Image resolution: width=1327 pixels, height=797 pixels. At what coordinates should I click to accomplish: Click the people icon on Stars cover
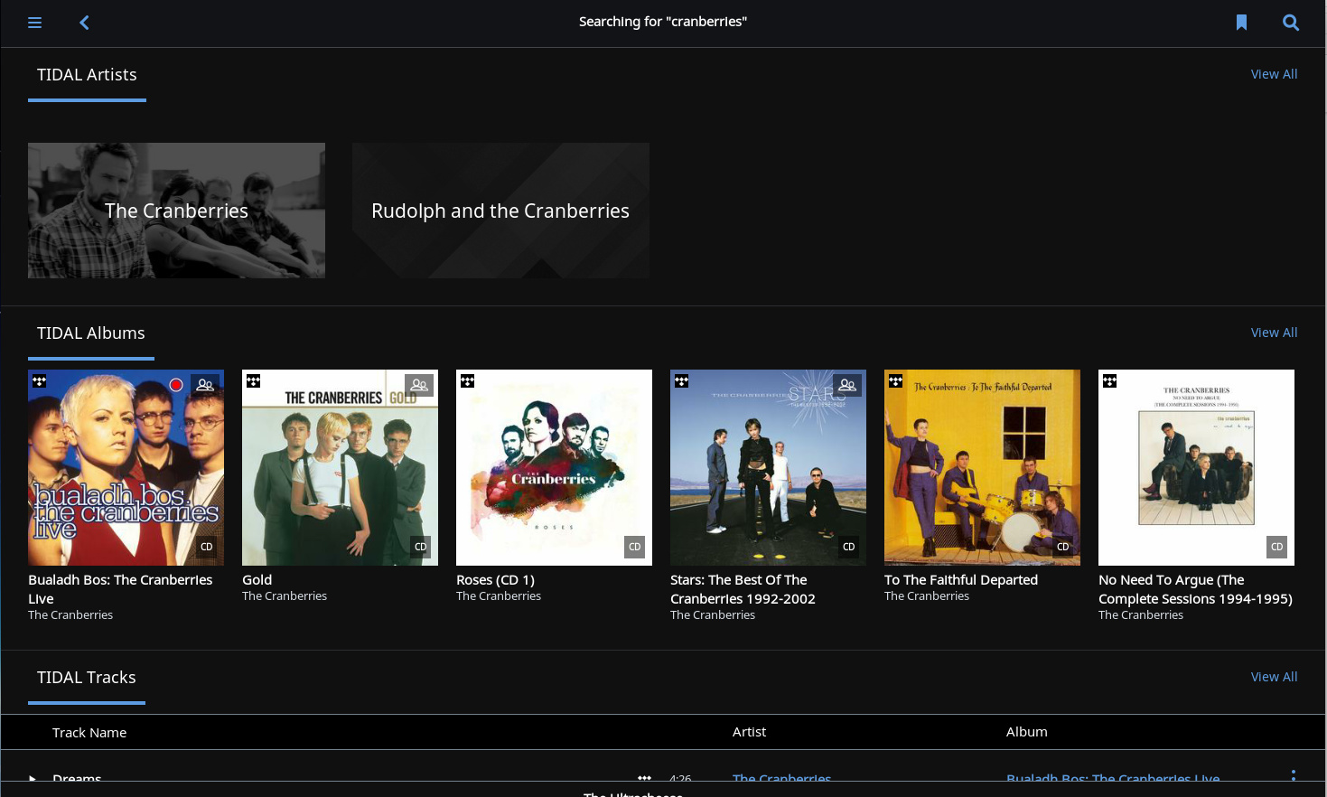pos(847,385)
